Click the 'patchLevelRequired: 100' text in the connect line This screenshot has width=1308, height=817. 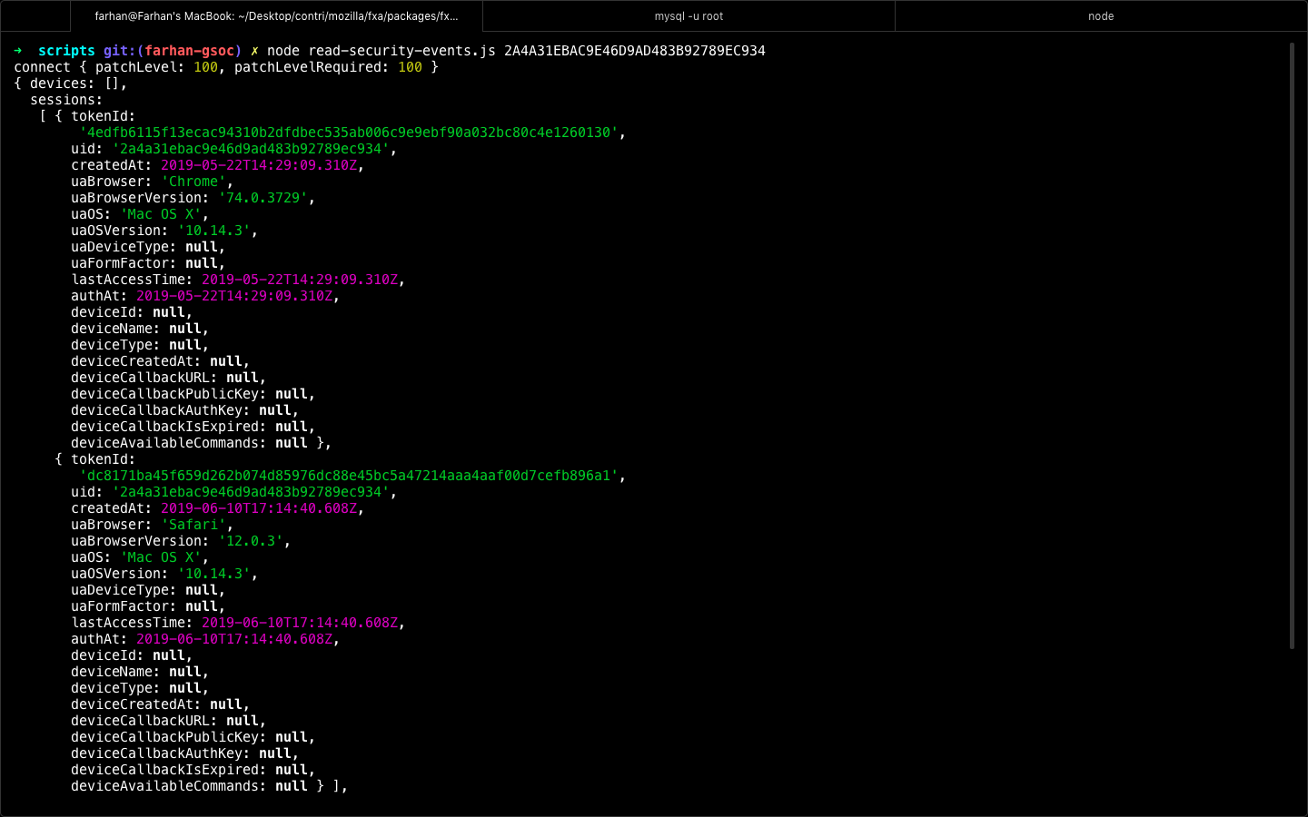tap(328, 67)
